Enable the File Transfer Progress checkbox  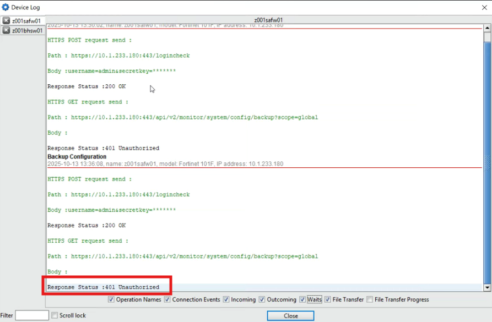(x=370, y=299)
